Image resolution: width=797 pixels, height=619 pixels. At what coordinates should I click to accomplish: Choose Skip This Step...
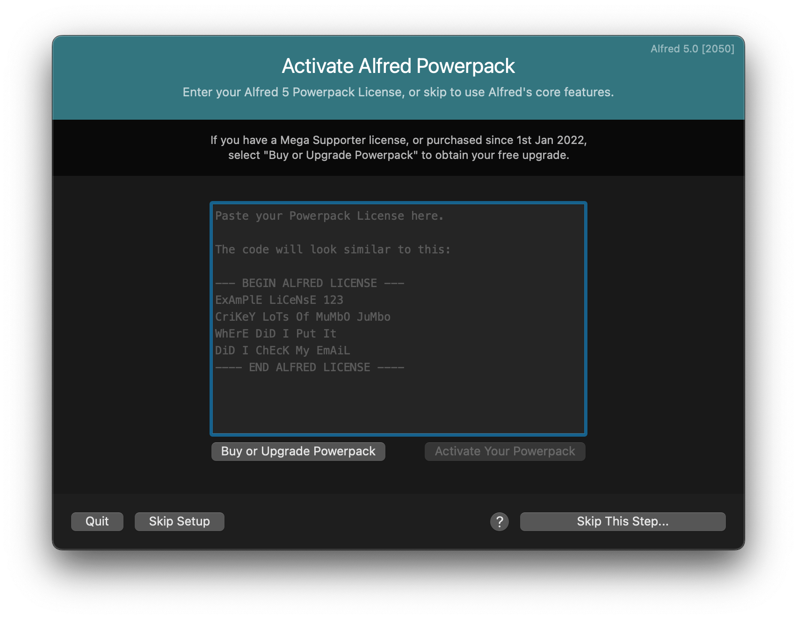point(622,521)
